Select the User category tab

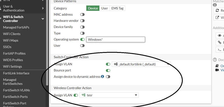pyautogui.click(x=105, y=8)
